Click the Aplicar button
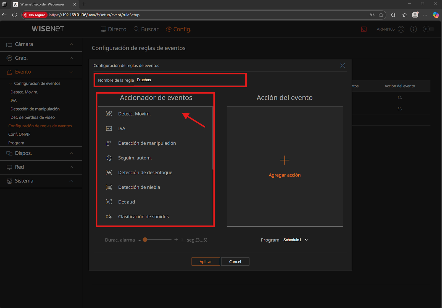 click(206, 262)
